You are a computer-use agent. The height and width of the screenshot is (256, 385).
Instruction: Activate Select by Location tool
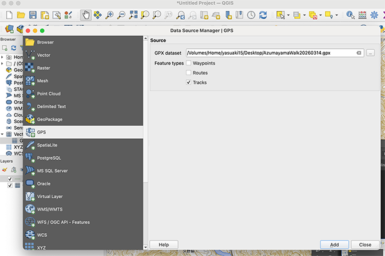[x=329, y=15]
